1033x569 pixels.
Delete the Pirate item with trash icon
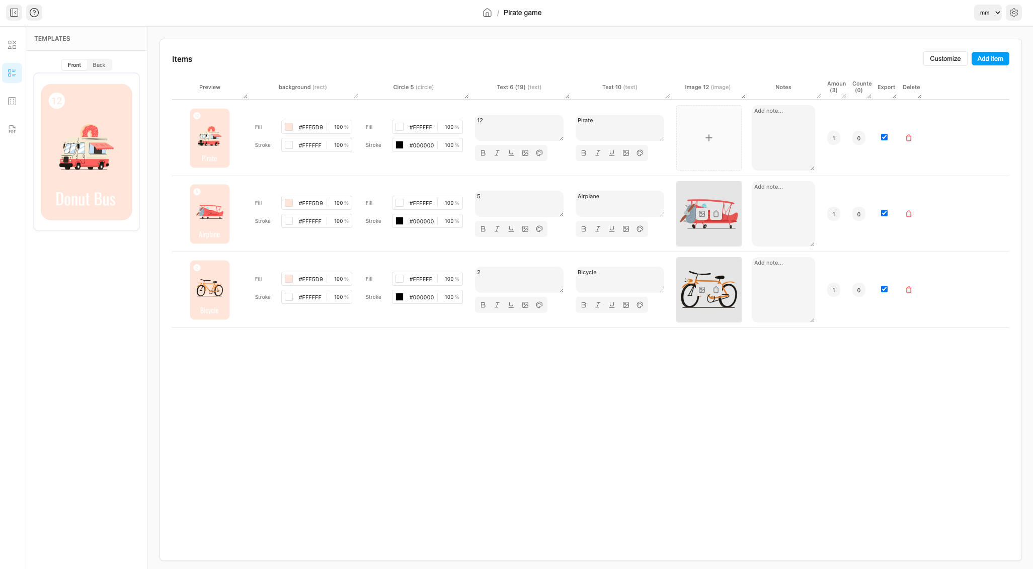point(909,138)
